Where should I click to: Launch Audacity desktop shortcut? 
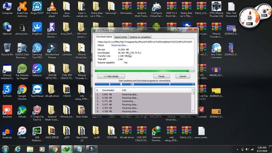click(7, 132)
